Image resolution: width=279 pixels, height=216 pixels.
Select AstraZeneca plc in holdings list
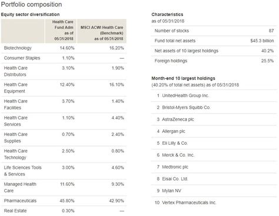coord(178,119)
